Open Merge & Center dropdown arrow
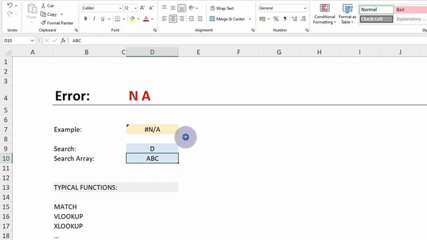Screen dimensions: 427x240 pos(250,19)
